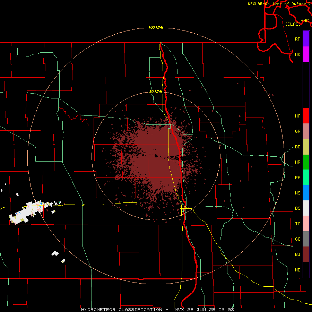Click the WS legend label
Viewport: 312px width, 312px height.
[297, 193]
